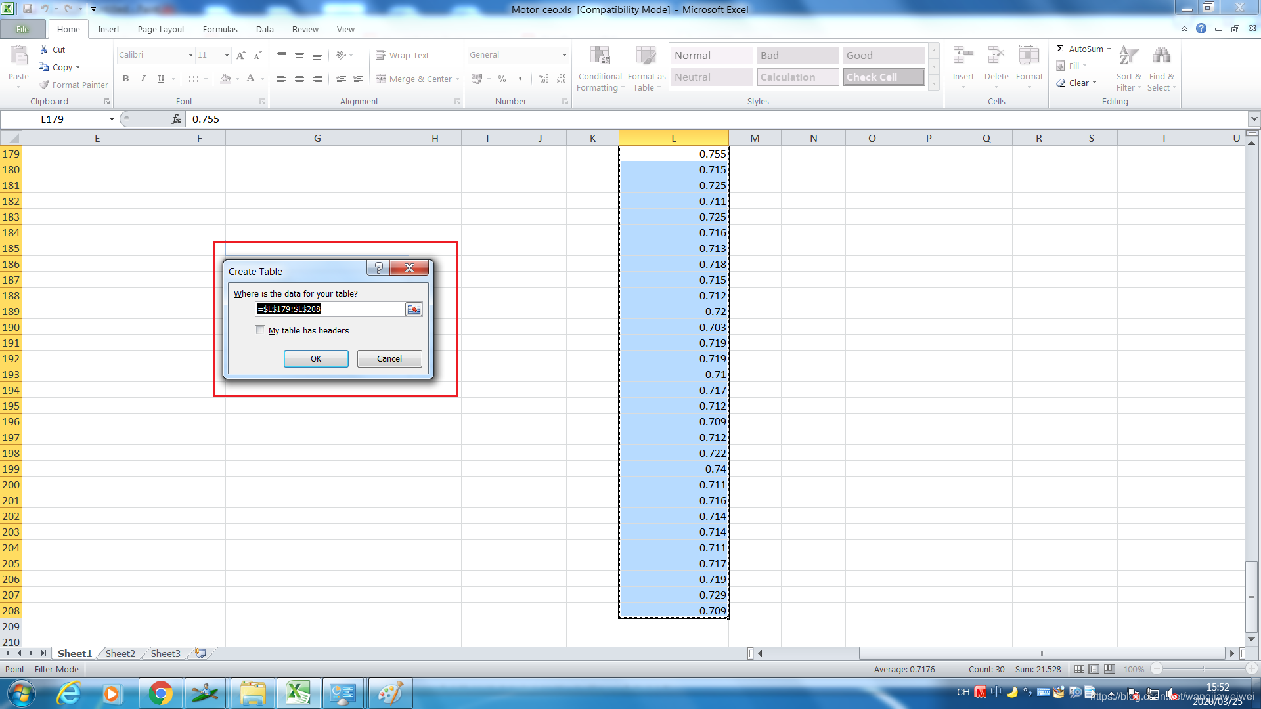Click the table range input field
1261x709 pixels.
pos(328,309)
